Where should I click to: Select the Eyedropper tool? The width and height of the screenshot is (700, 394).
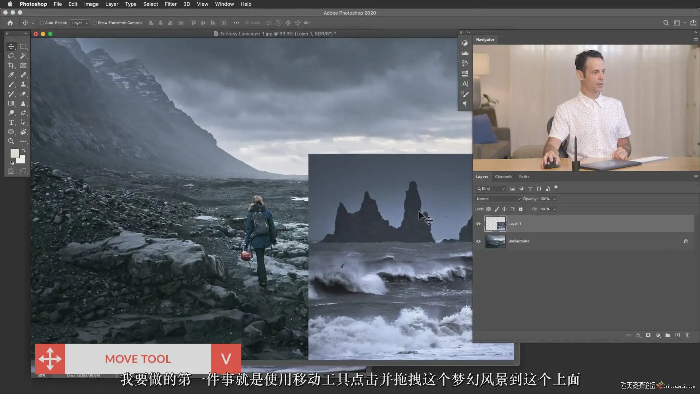click(x=11, y=75)
